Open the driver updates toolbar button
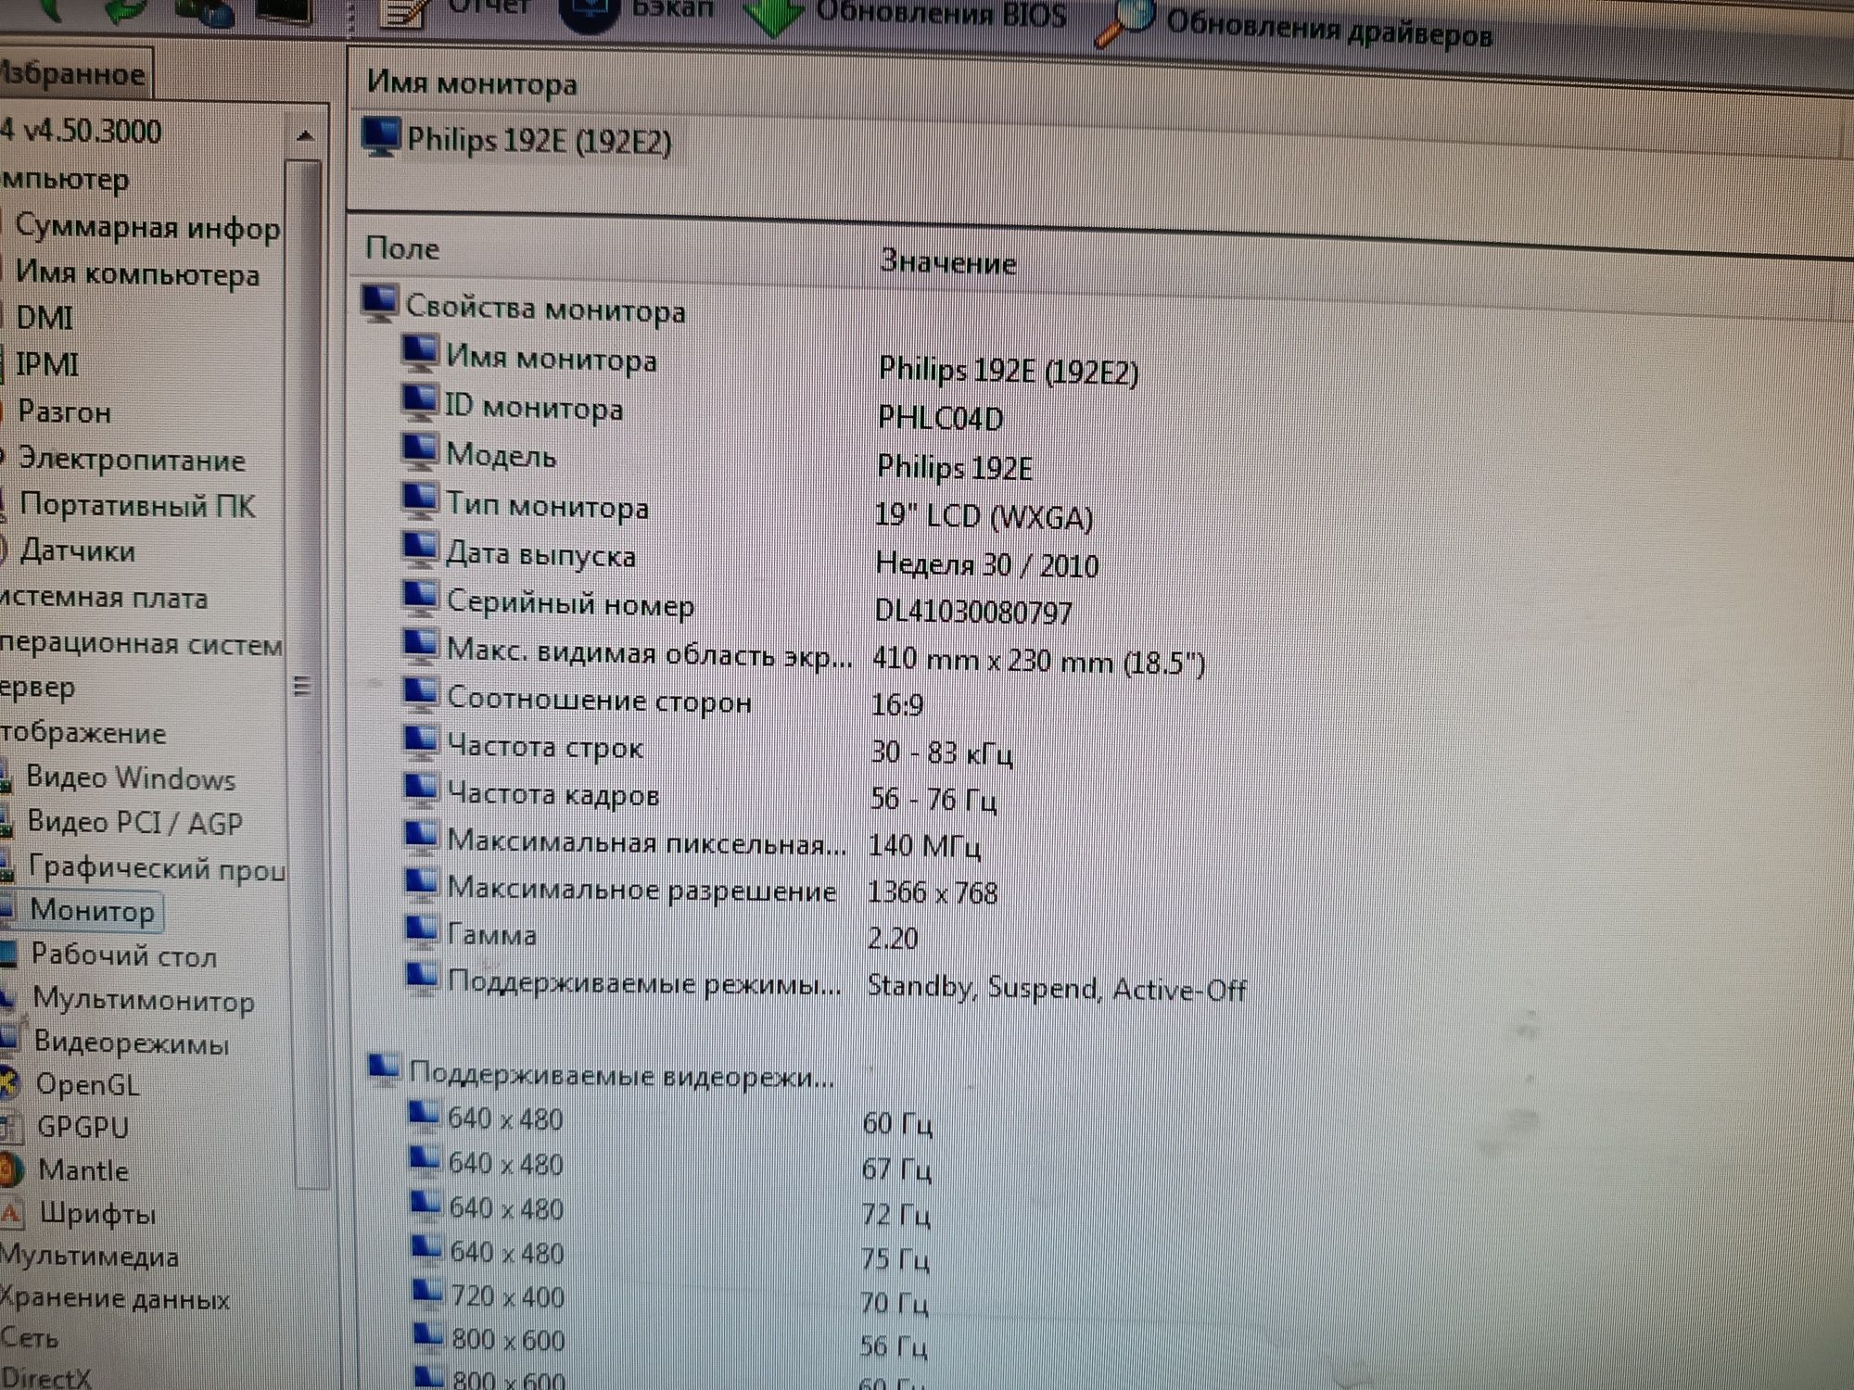Image resolution: width=1854 pixels, height=1390 pixels. [1294, 28]
